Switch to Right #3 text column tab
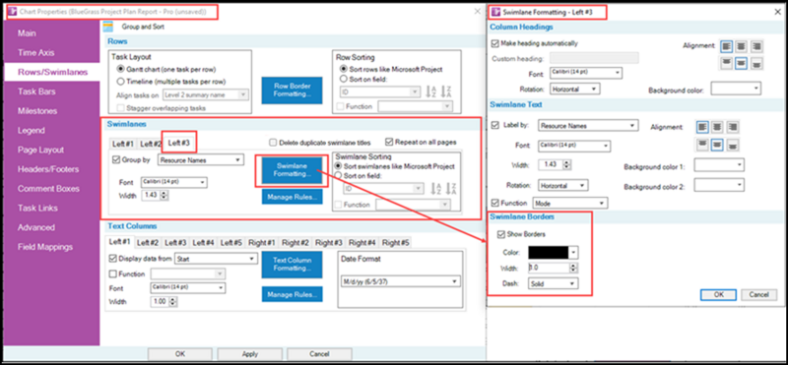This screenshot has height=365, width=788. pyautogui.click(x=329, y=243)
